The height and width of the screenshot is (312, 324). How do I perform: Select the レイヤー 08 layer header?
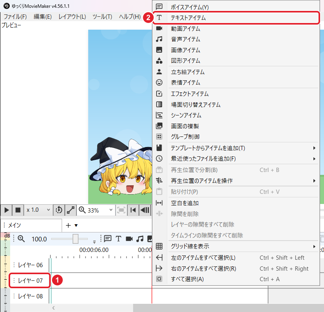point(30,296)
